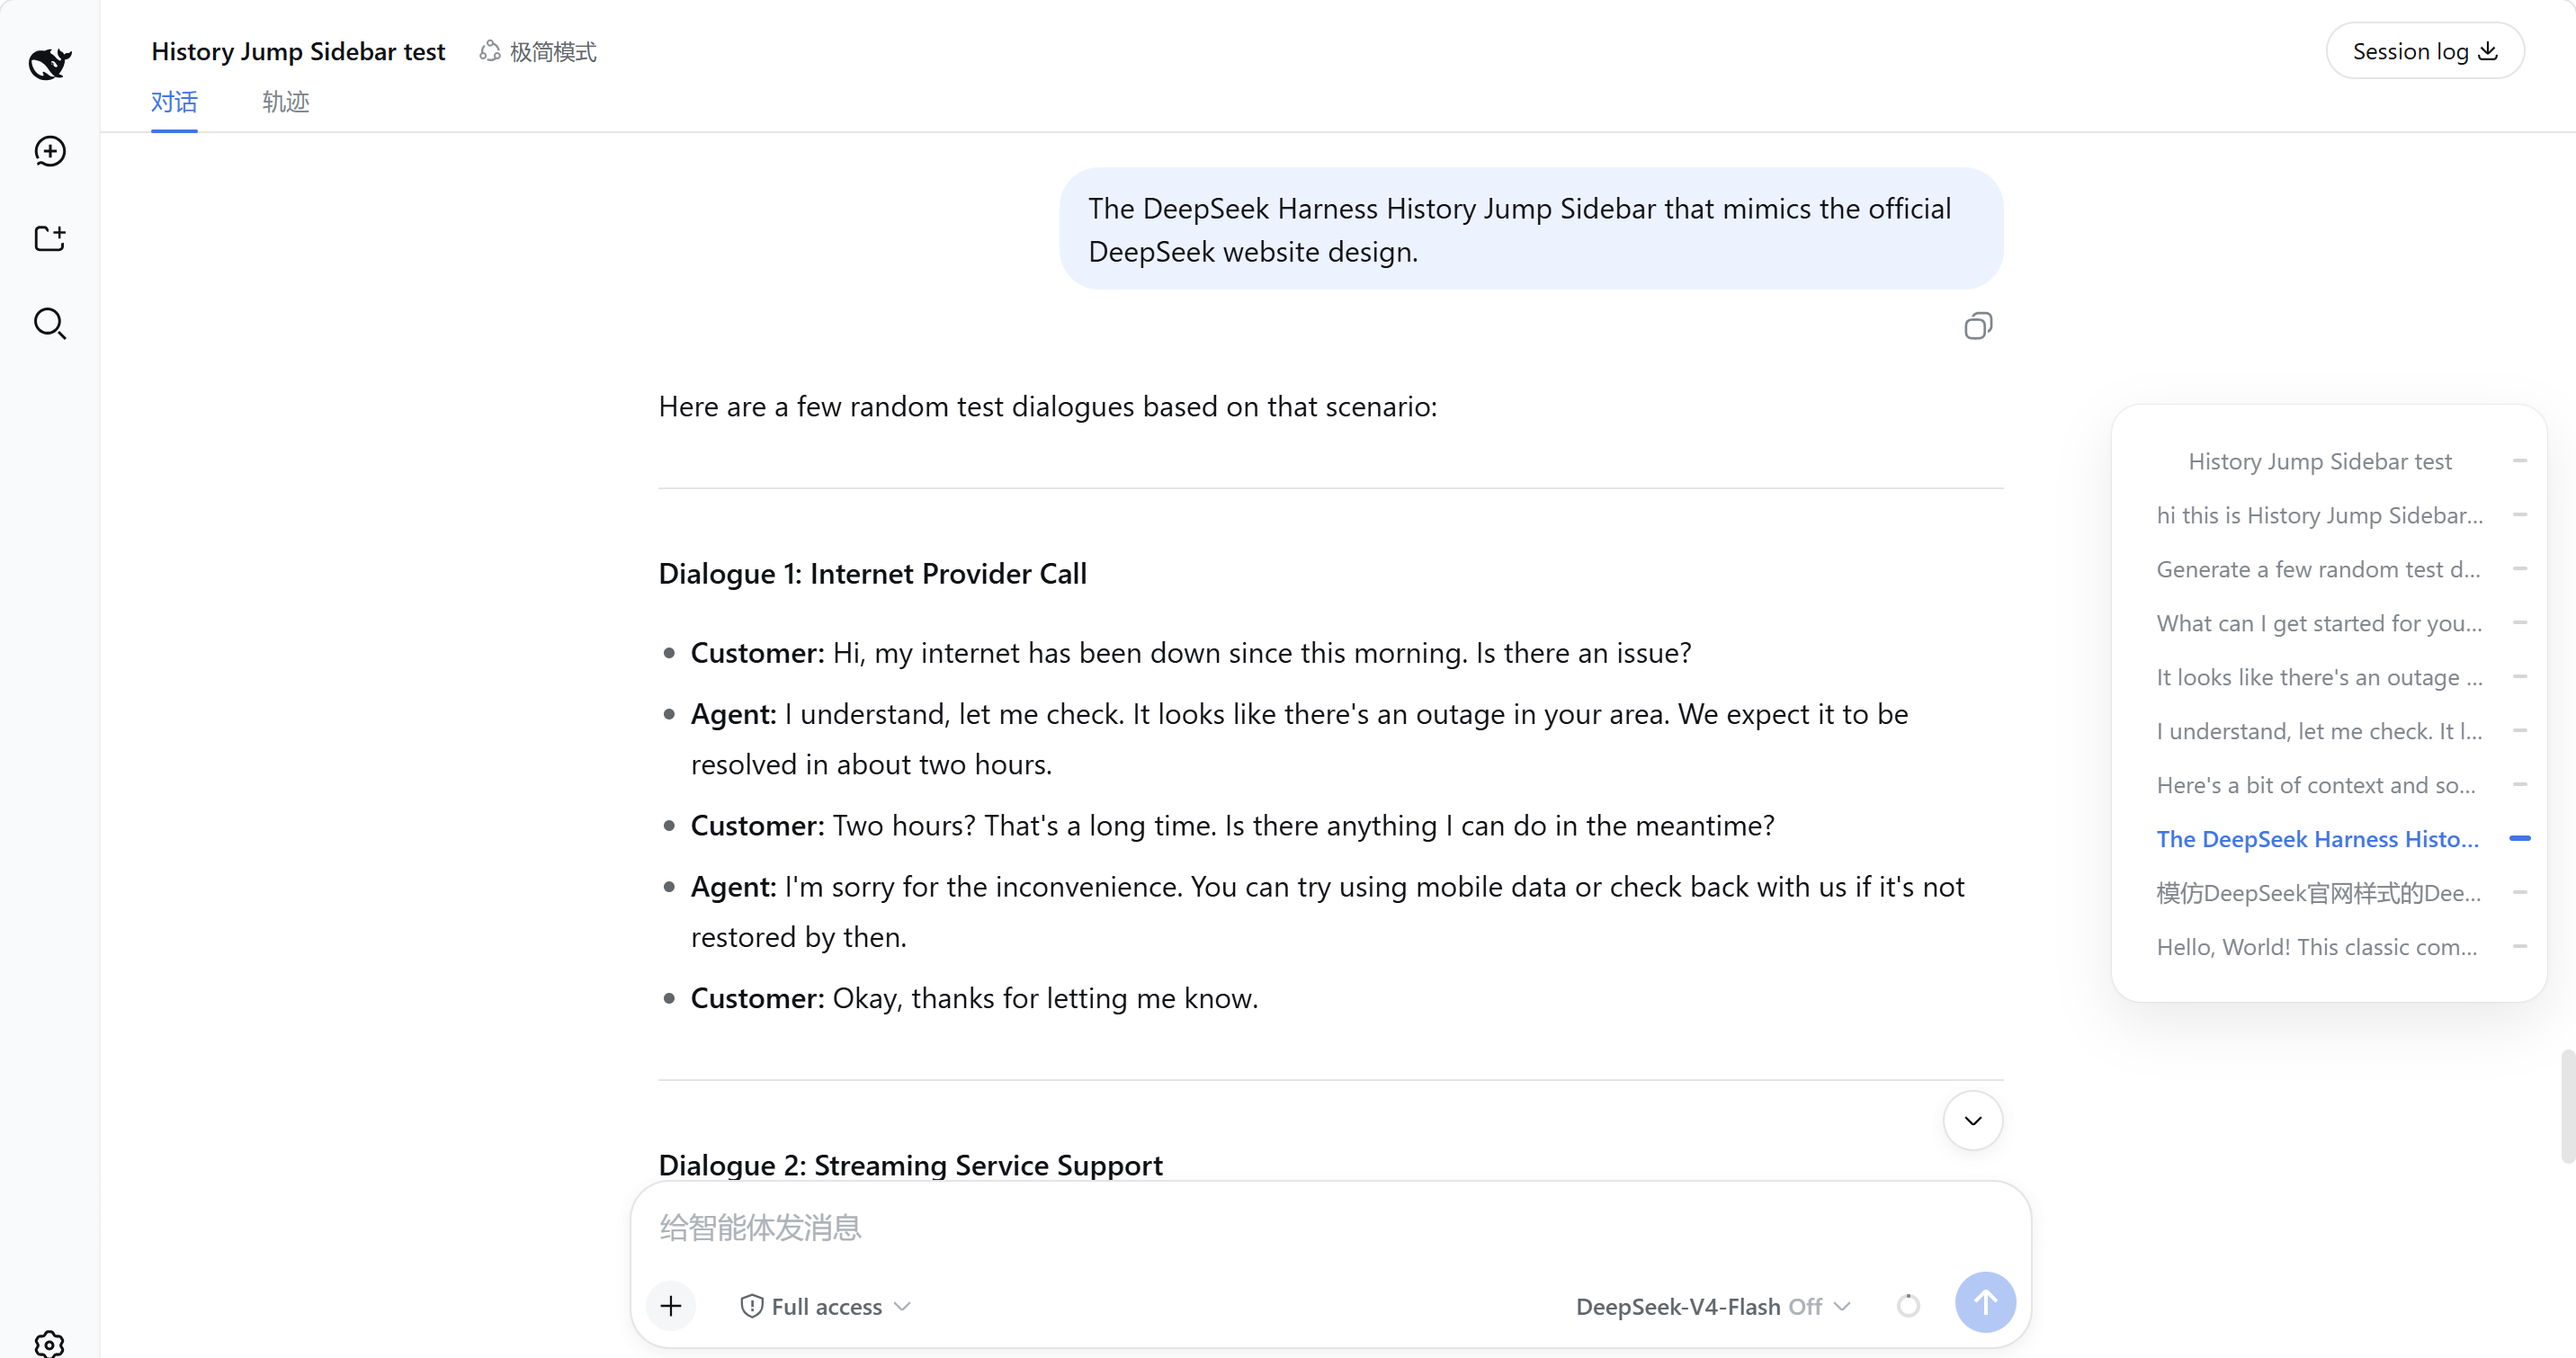Click the highlighted blue history marker dash
This screenshot has width=2576, height=1358.
tap(2520, 838)
